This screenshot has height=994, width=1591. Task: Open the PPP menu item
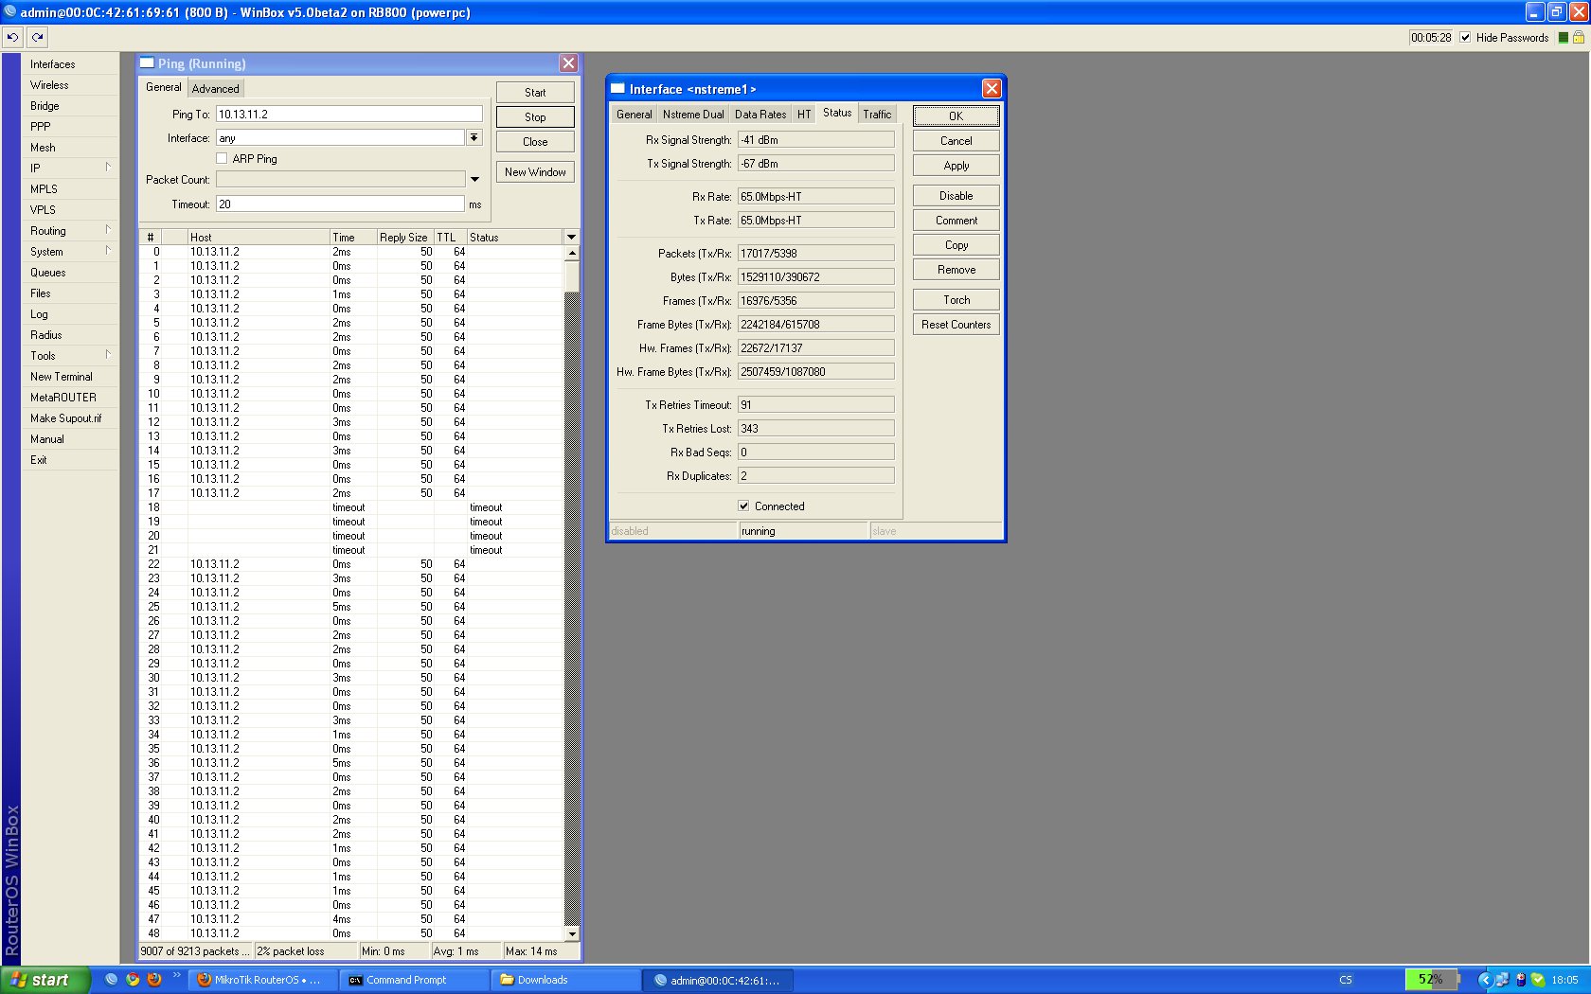point(70,127)
